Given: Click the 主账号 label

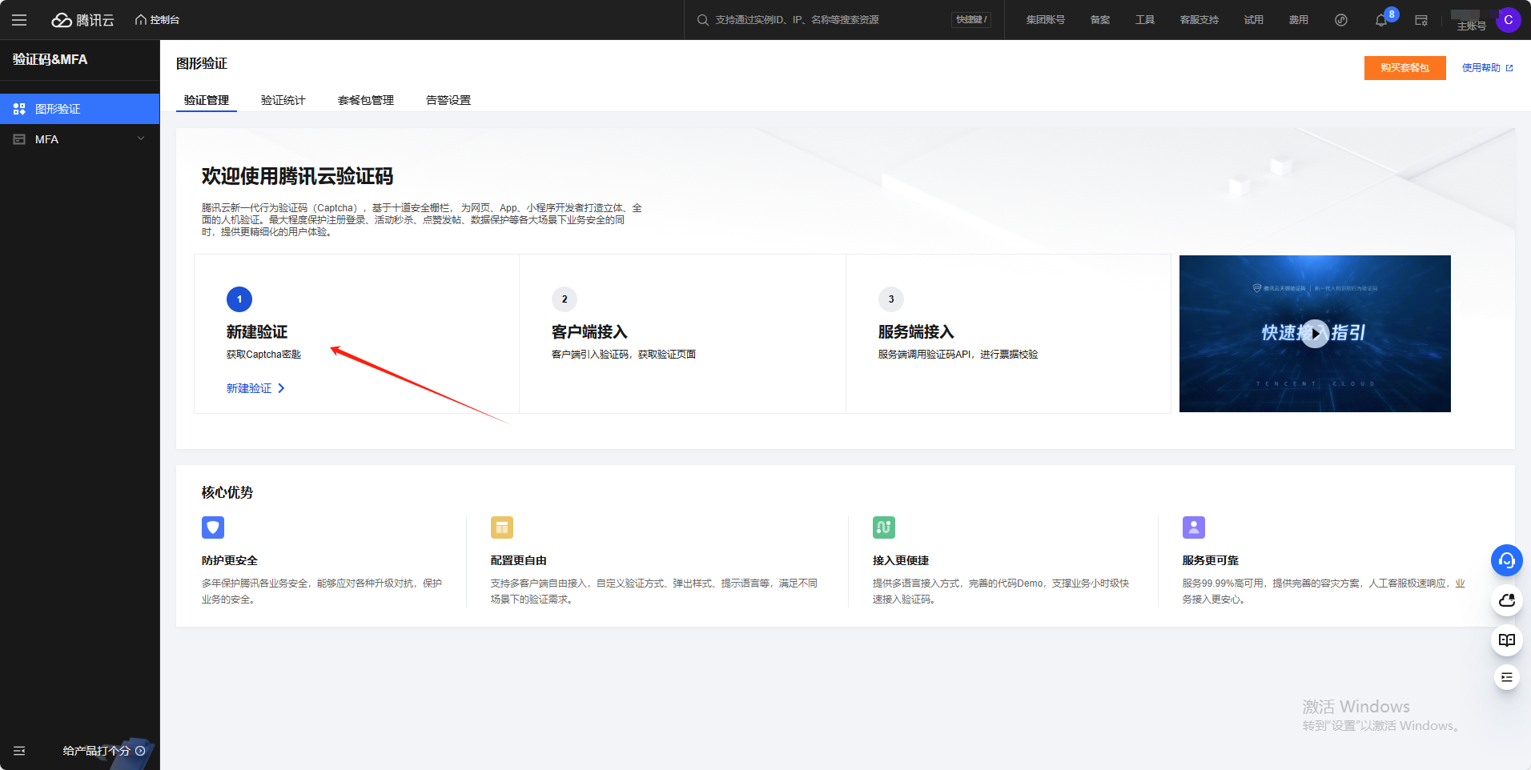Looking at the screenshot, I should (1472, 26).
